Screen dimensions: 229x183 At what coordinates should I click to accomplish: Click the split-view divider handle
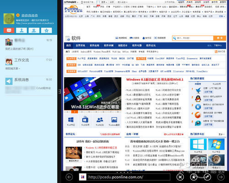(x=60, y=91)
